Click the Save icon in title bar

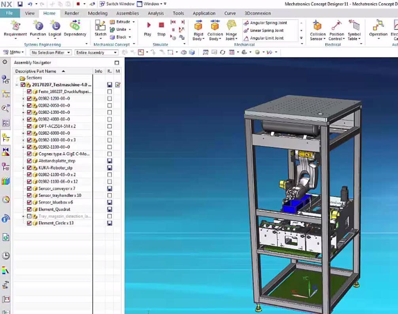(x=20, y=4)
